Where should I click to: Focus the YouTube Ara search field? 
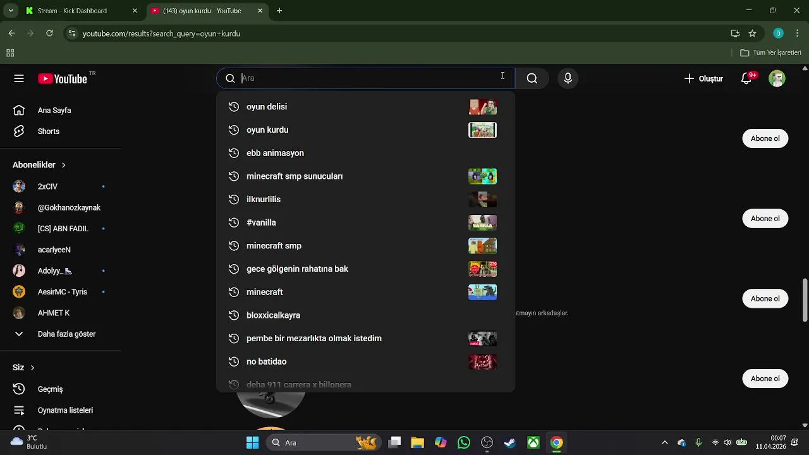(367, 78)
